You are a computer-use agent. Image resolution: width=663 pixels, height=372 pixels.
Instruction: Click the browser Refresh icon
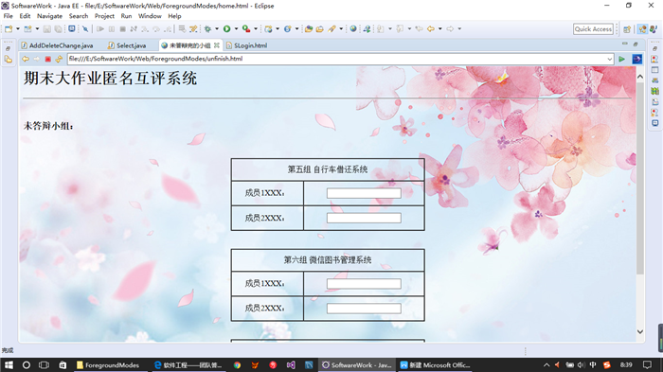click(59, 59)
